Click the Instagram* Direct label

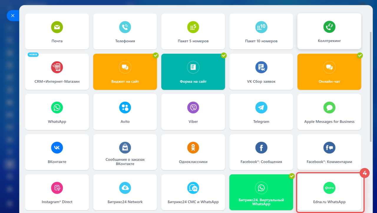click(57, 202)
